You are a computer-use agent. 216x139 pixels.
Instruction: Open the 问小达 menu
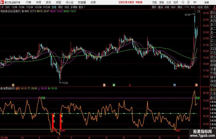[x=69, y=2]
